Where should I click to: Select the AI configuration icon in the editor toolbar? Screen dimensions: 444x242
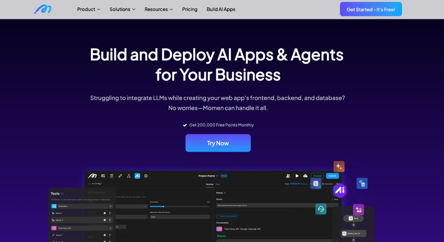[x=137, y=176]
